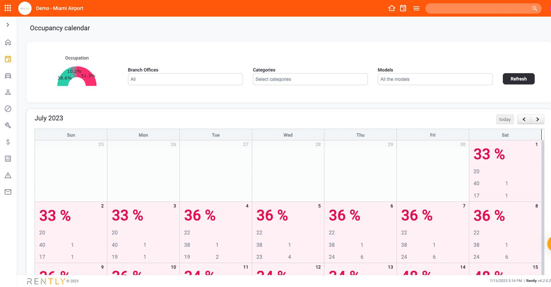Expand the left sidebar with the chevron
This screenshot has height=287, width=551.
(8, 25)
